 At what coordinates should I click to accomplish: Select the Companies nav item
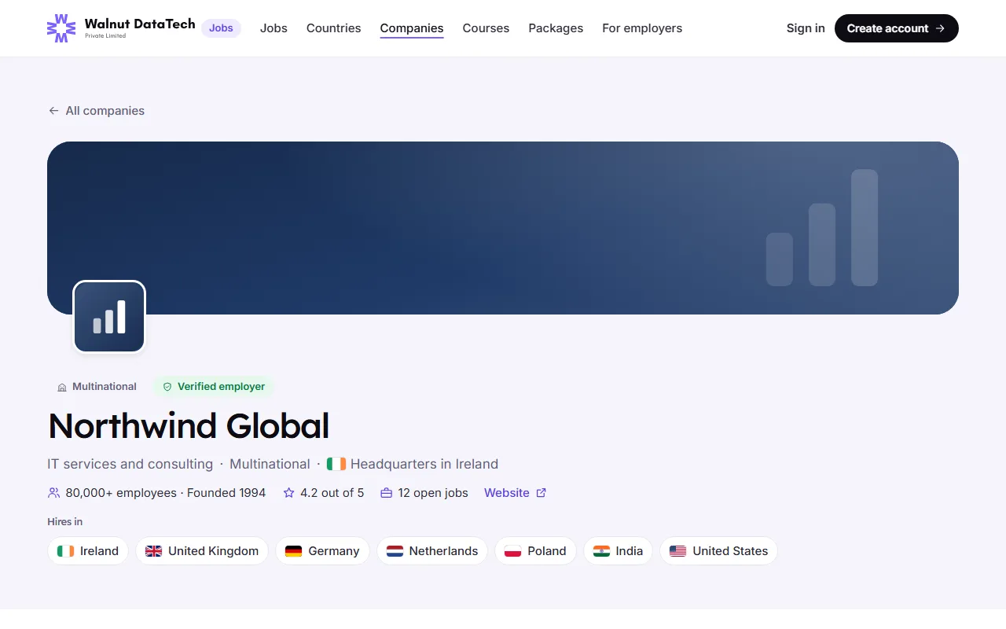[412, 28]
